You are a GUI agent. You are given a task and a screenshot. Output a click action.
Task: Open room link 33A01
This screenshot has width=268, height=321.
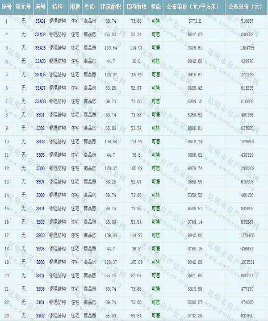tap(40, 21)
